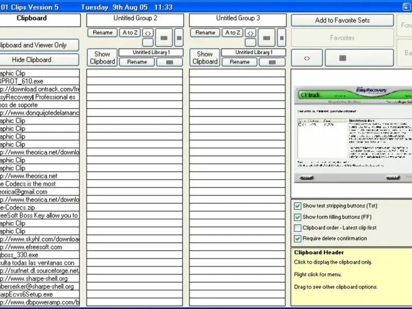Screen dimensions: 412x309
Task: Select Untitled Library 1 under Group 2
Action: coord(151,53)
